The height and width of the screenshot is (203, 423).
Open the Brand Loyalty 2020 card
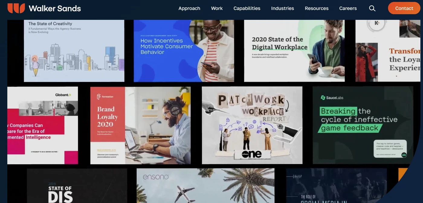click(x=140, y=125)
